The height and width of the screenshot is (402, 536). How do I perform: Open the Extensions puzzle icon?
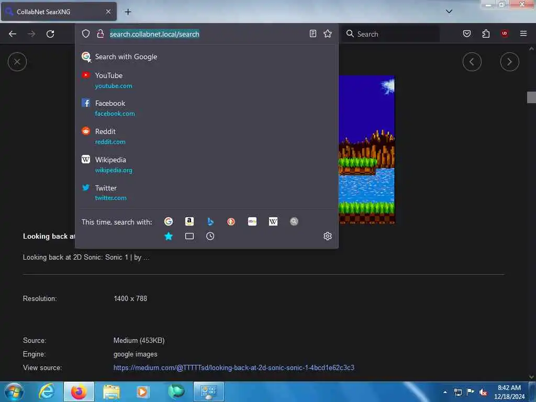486,33
